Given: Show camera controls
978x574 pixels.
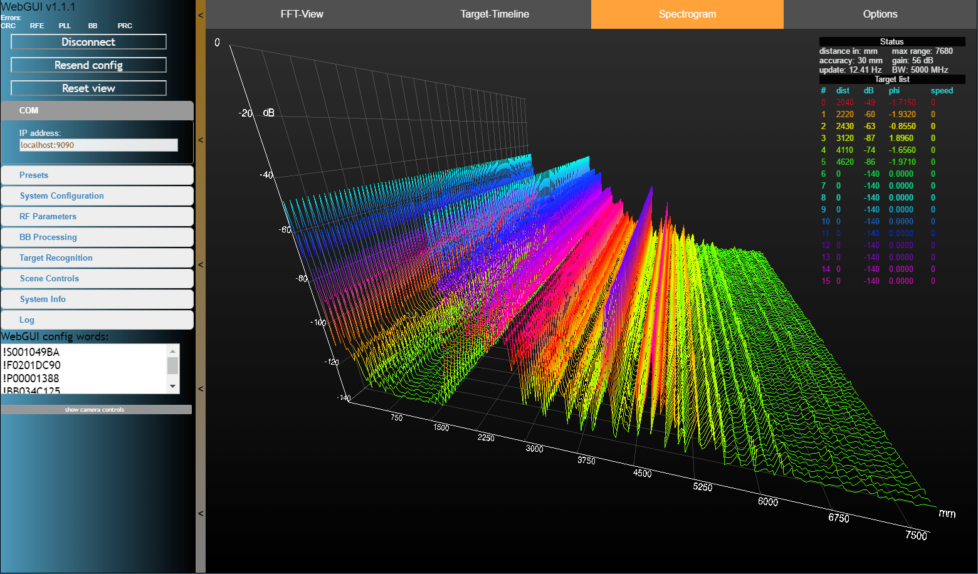Looking at the screenshot, I should (95, 409).
